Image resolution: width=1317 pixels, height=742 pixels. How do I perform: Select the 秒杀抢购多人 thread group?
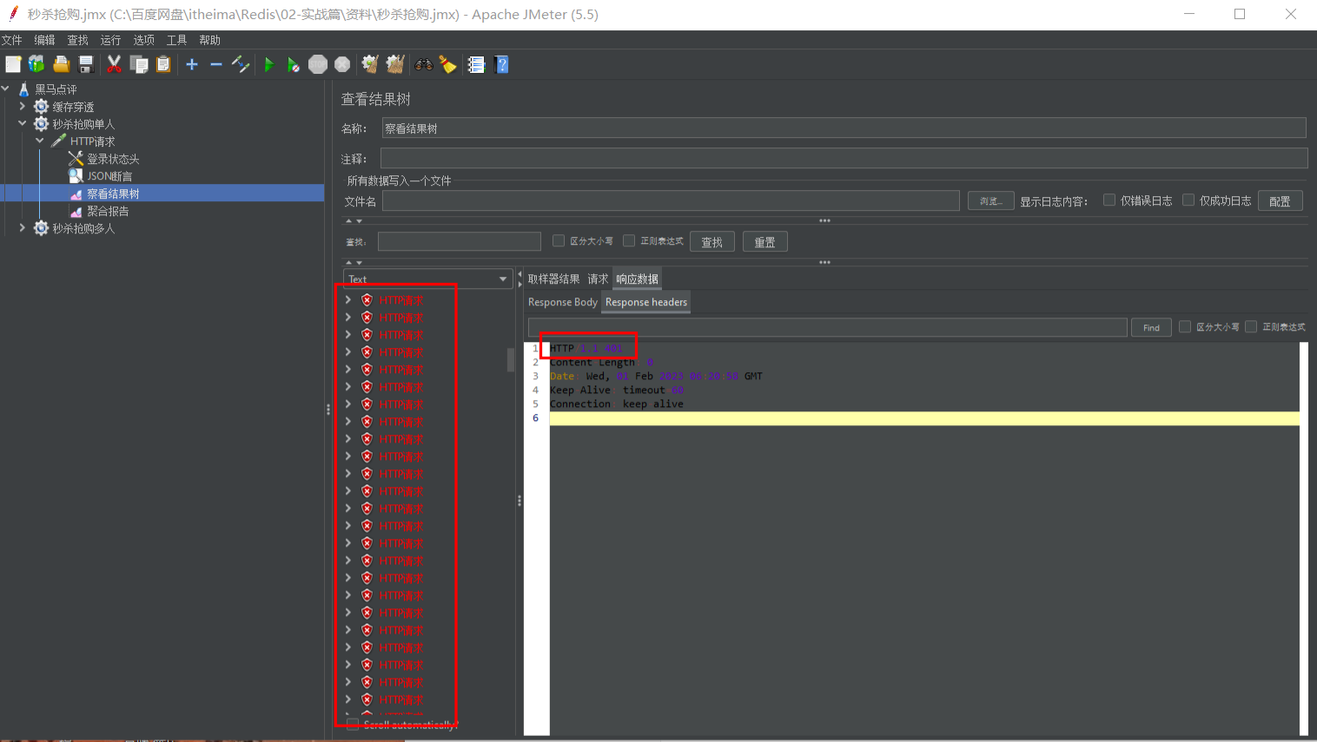[83, 228]
